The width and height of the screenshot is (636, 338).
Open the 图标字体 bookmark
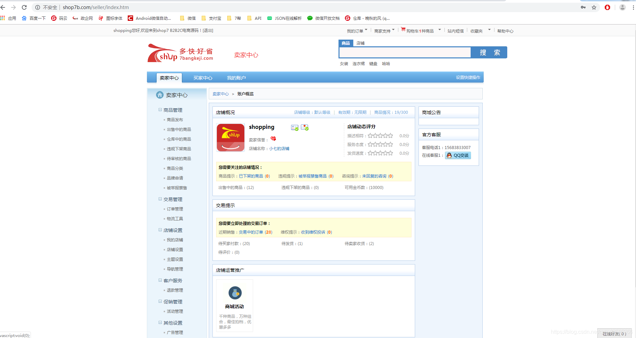pos(110,18)
